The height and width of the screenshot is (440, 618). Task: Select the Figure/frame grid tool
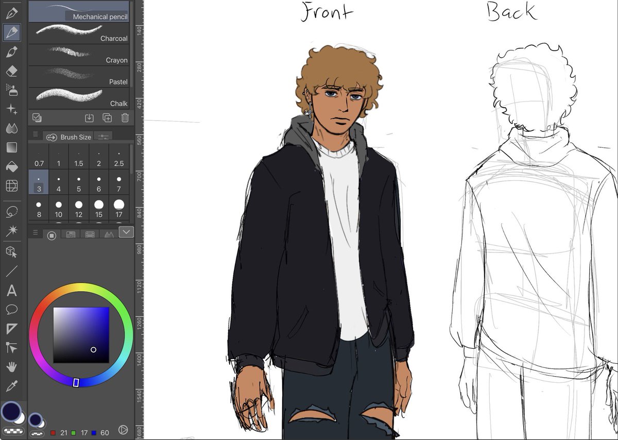point(11,185)
